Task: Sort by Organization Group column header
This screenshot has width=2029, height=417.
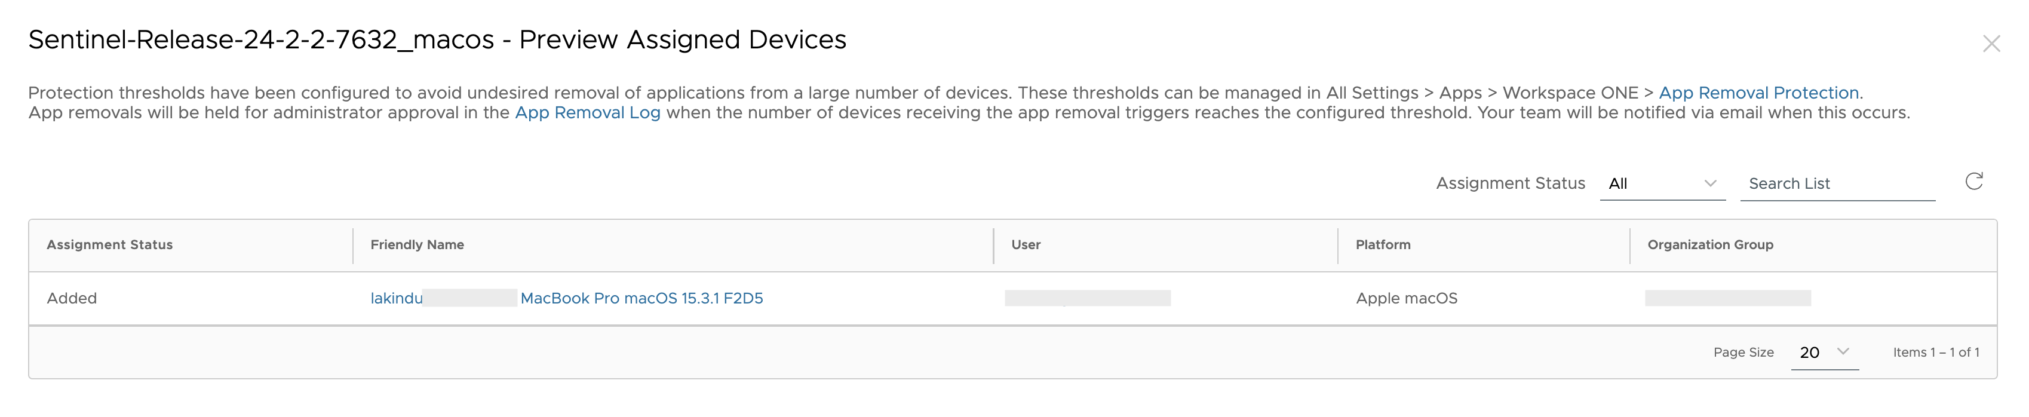Action: (x=1710, y=244)
